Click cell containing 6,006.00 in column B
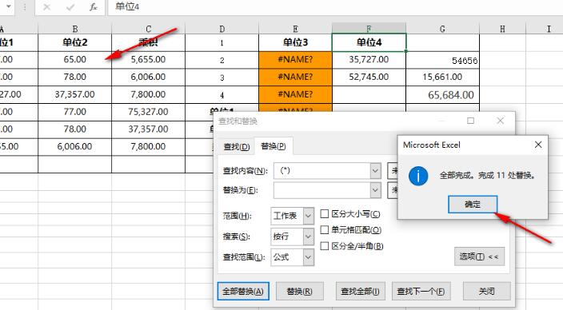 click(74, 147)
